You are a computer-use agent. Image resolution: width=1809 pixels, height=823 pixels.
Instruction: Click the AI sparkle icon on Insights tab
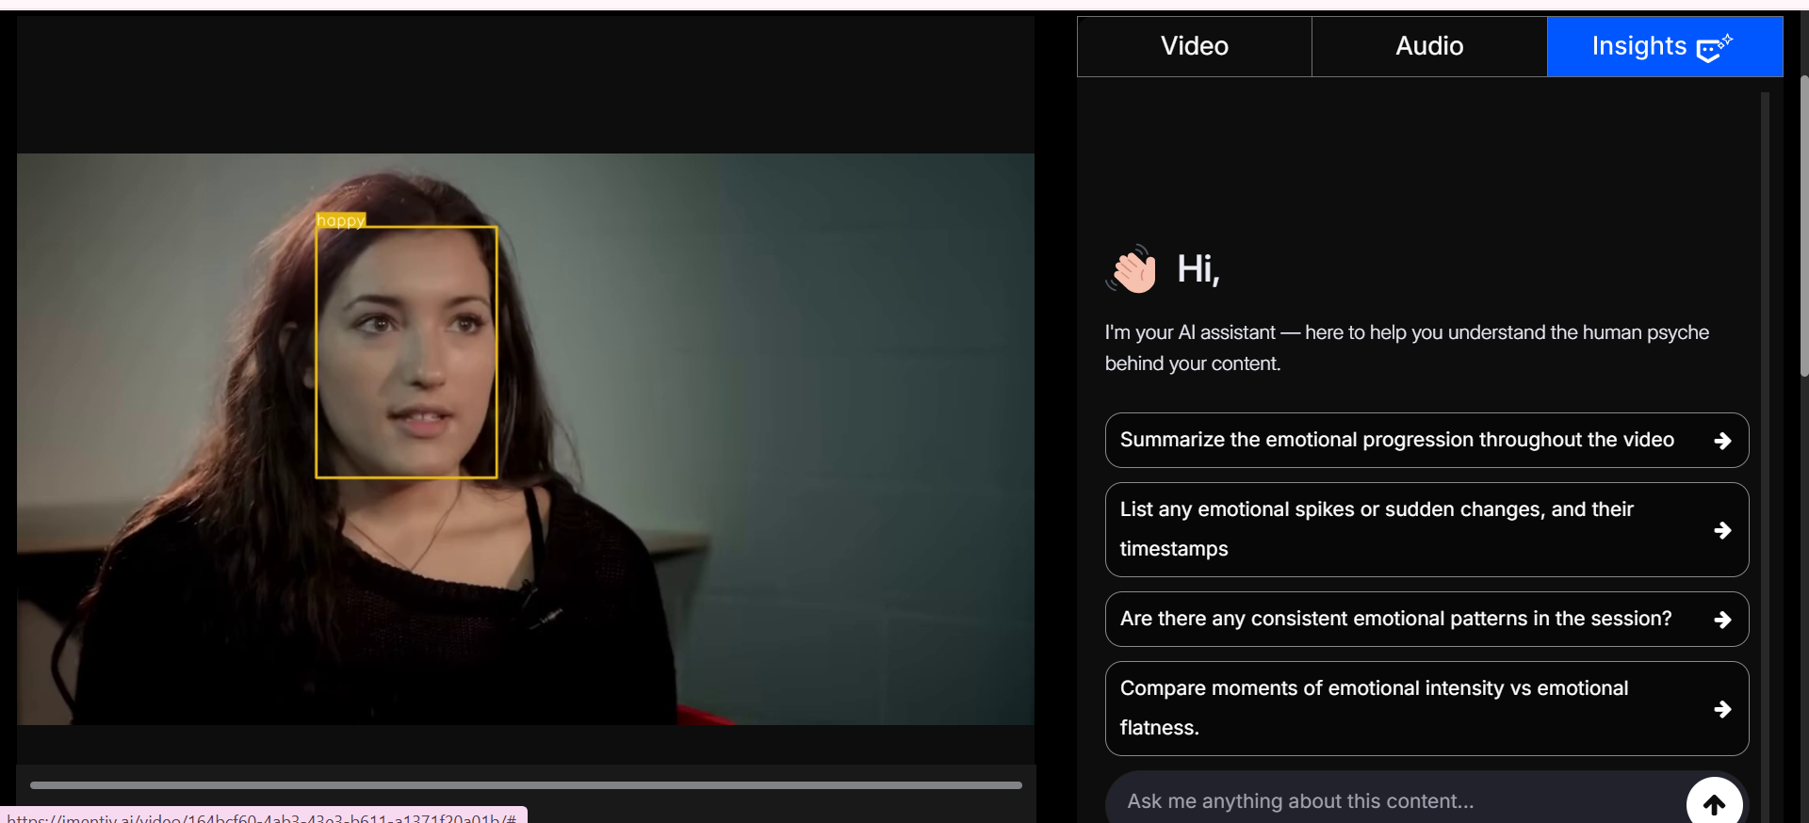pyautogui.click(x=1714, y=47)
